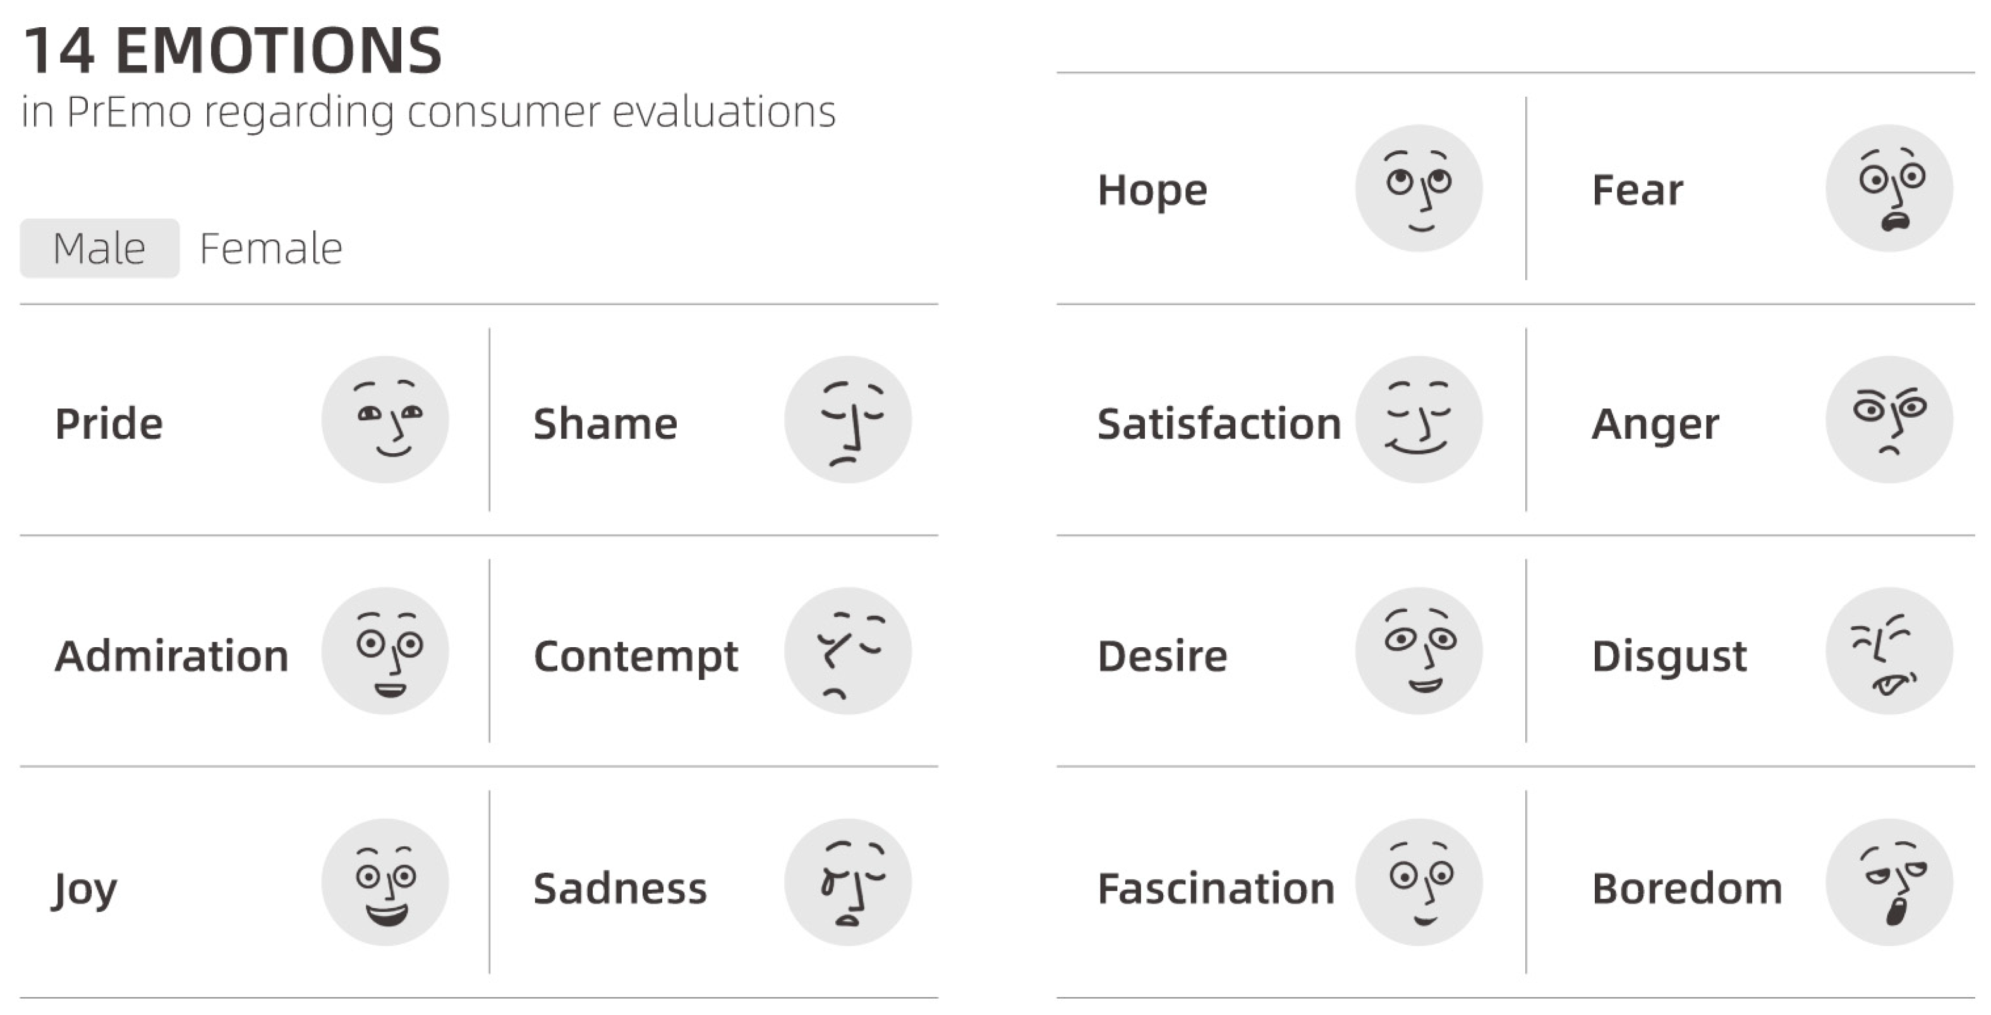Pick the Joy smiling face icon
1991x1015 pixels.
tap(385, 882)
